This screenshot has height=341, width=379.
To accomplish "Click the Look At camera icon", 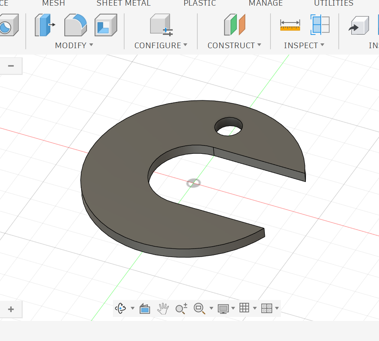I will coord(145,308).
